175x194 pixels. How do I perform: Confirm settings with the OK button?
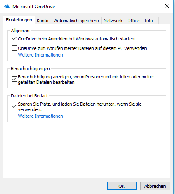(122, 186)
